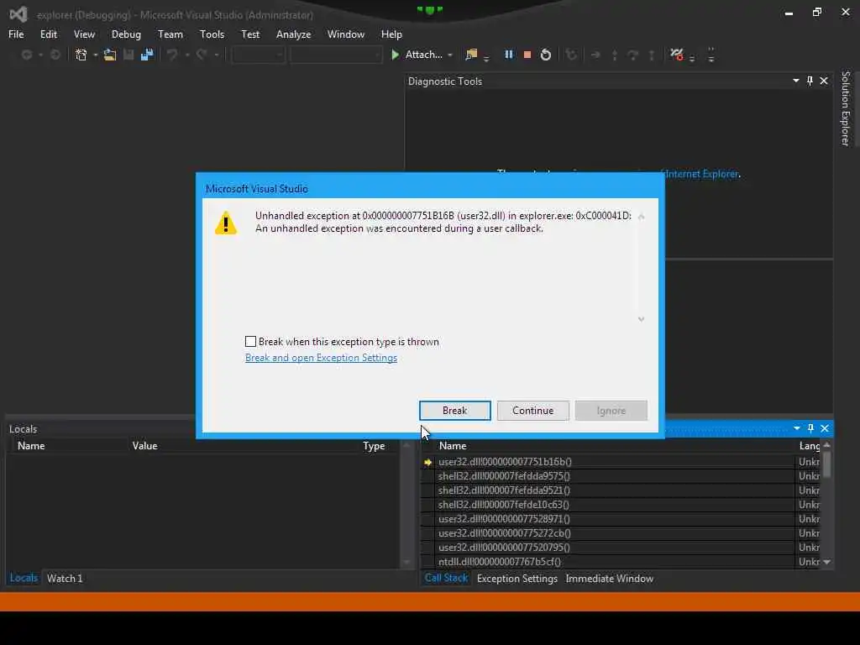
Task: Close the Diagnostic Tools panel
Action: 824,81
